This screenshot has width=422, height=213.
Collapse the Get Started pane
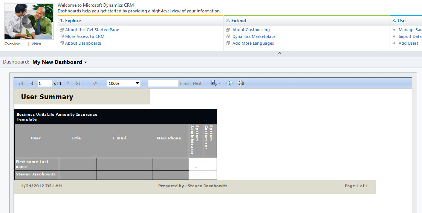click(280, 53)
